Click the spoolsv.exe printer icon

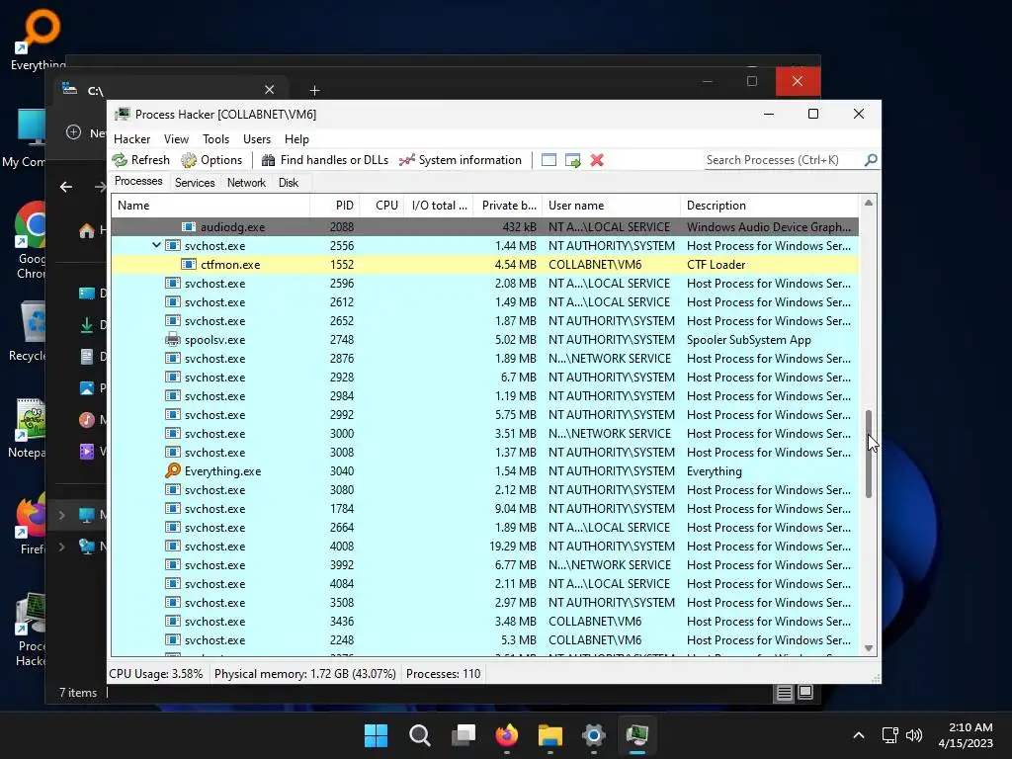point(172,340)
